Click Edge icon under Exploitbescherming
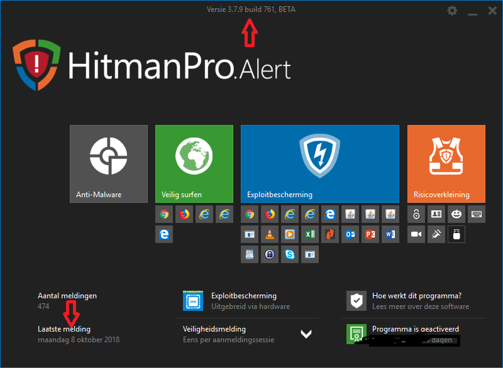 [x=330, y=214]
